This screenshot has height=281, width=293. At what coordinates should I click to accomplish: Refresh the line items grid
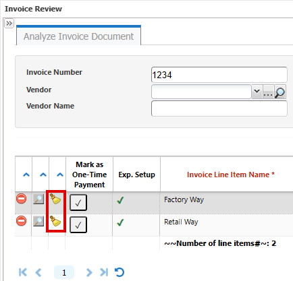(x=119, y=272)
